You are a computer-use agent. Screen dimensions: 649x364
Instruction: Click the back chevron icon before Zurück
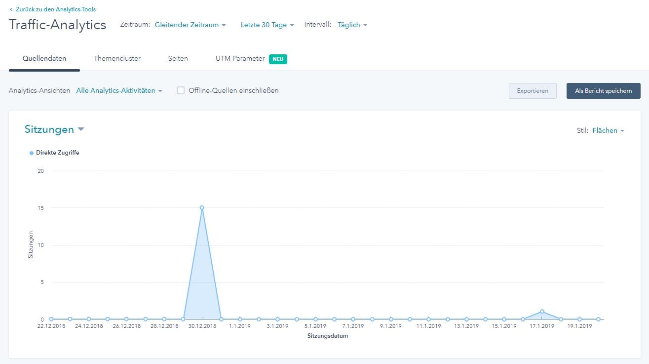pyautogui.click(x=11, y=9)
